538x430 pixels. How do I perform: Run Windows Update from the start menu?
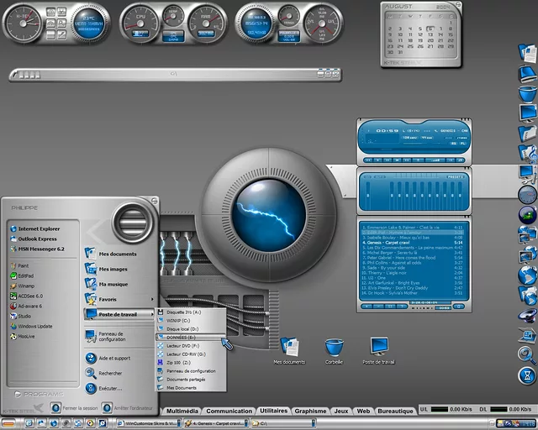34,326
